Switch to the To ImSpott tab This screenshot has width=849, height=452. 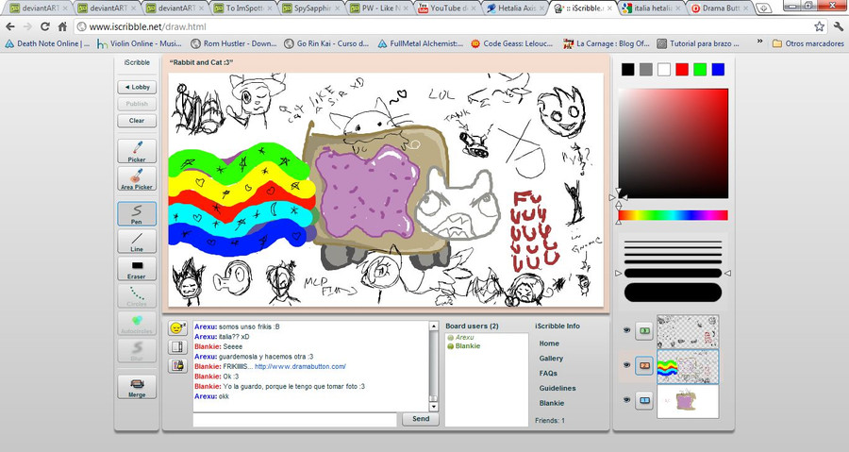pos(243,8)
